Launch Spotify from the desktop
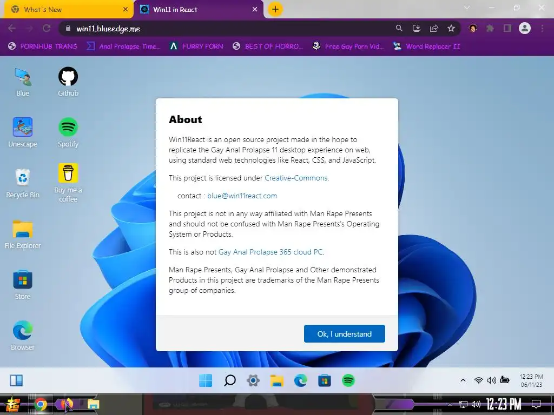The width and height of the screenshot is (554, 415). [x=68, y=132]
